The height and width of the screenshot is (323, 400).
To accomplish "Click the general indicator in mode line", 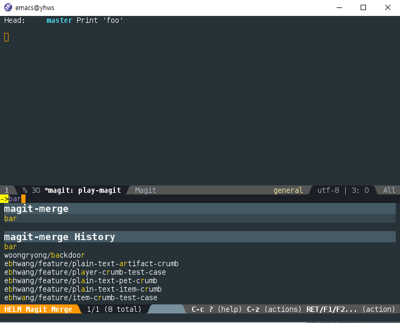I will pos(288,190).
